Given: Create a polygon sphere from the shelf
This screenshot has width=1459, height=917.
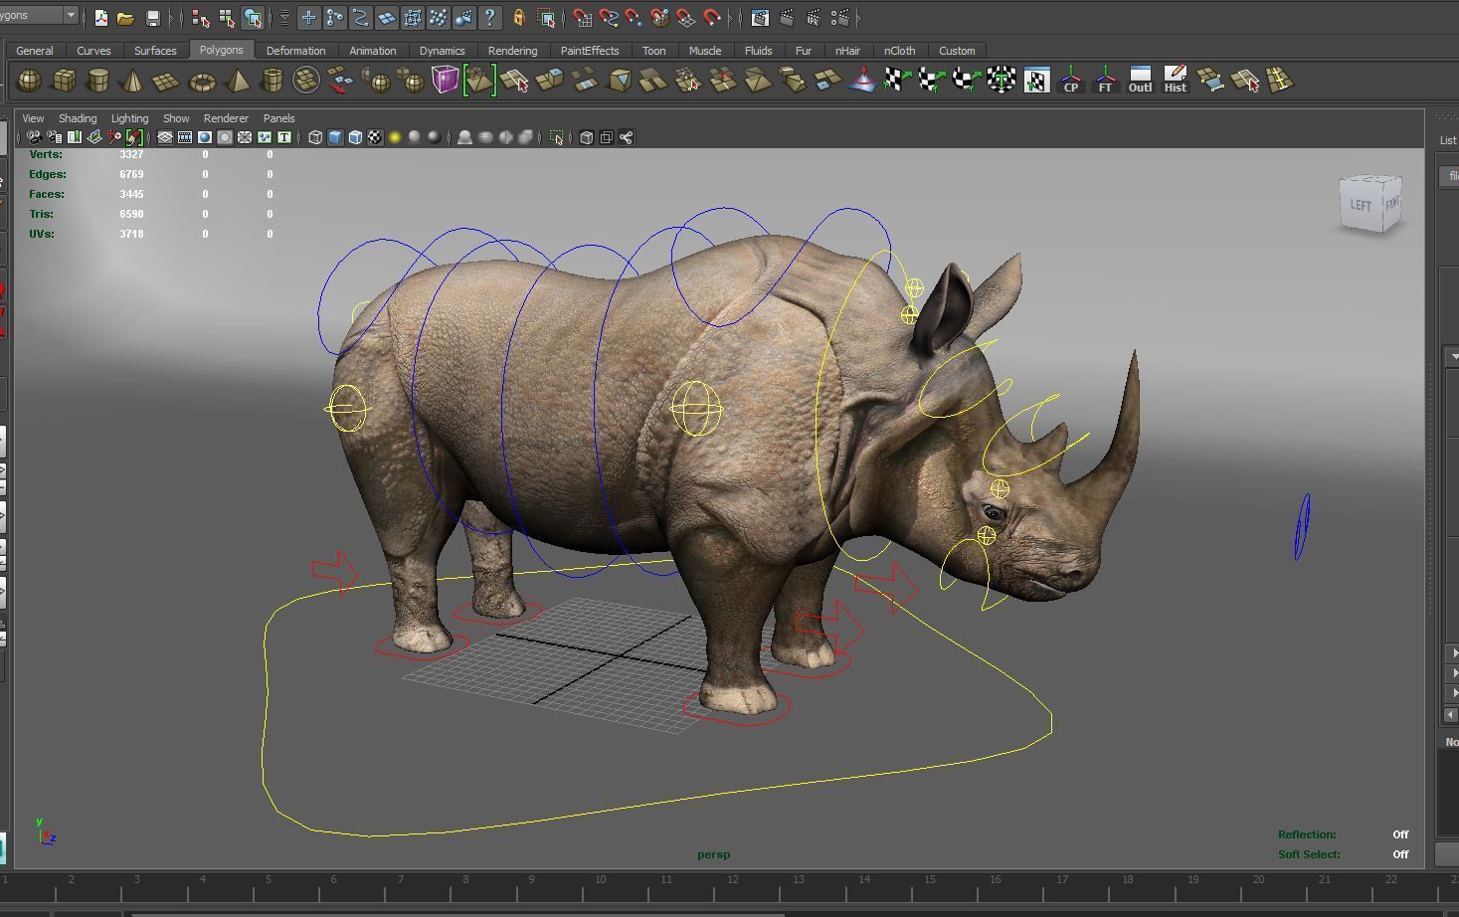Looking at the screenshot, I should click(x=30, y=81).
